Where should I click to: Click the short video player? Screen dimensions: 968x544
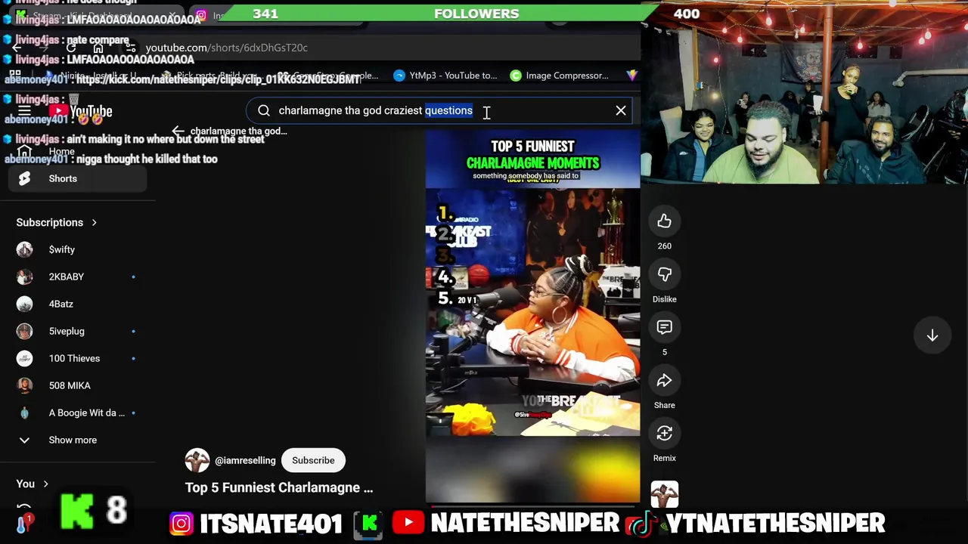[532, 317]
